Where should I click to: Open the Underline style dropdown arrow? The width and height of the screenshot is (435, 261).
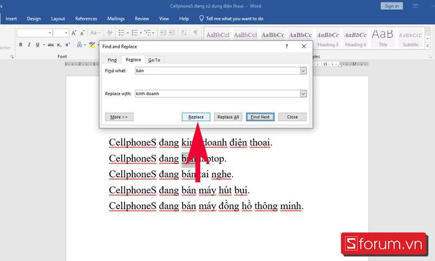click(44, 45)
